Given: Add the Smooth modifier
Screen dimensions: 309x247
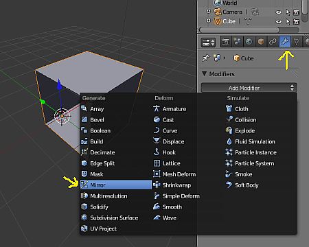Looking at the screenshot, I should tap(187, 207).
